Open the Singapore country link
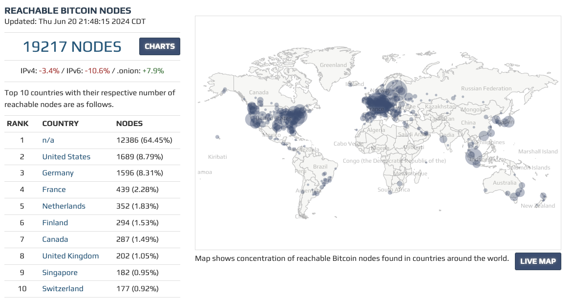The height and width of the screenshot is (299, 574). pos(60,273)
